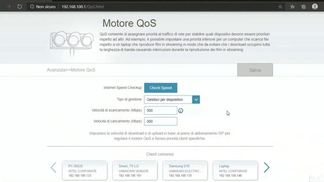This screenshot has width=324, height=182.
Task: Add this page to favorites star
Action: [280, 7]
